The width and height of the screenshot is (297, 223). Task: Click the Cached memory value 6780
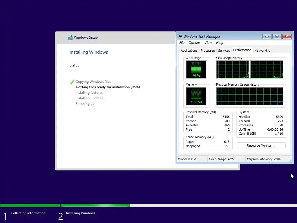[x=226, y=121]
